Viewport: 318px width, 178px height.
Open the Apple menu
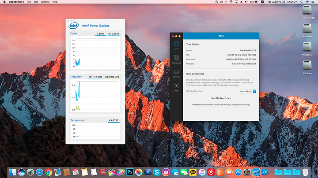(4, 2)
